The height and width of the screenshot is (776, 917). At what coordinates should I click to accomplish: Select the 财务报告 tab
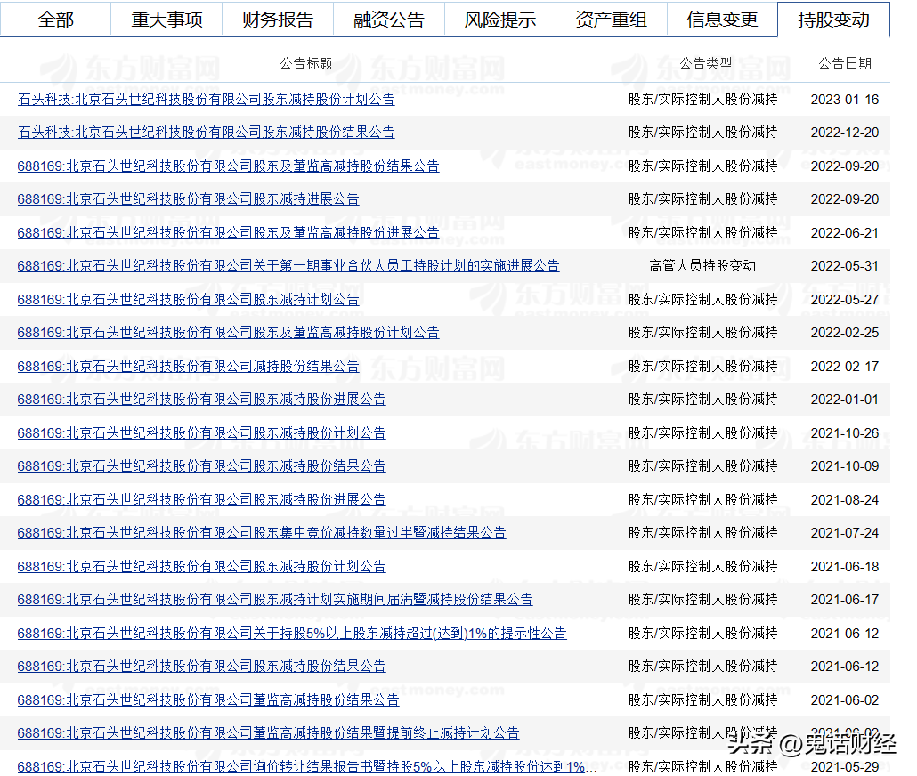[278, 20]
